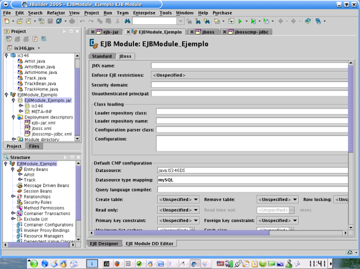Screen dimensions: 360x269
Task: Expand the Relationships node in Structure
Action: point(13,197)
